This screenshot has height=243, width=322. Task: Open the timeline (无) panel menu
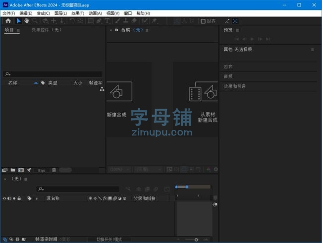[x=26, y=179]
